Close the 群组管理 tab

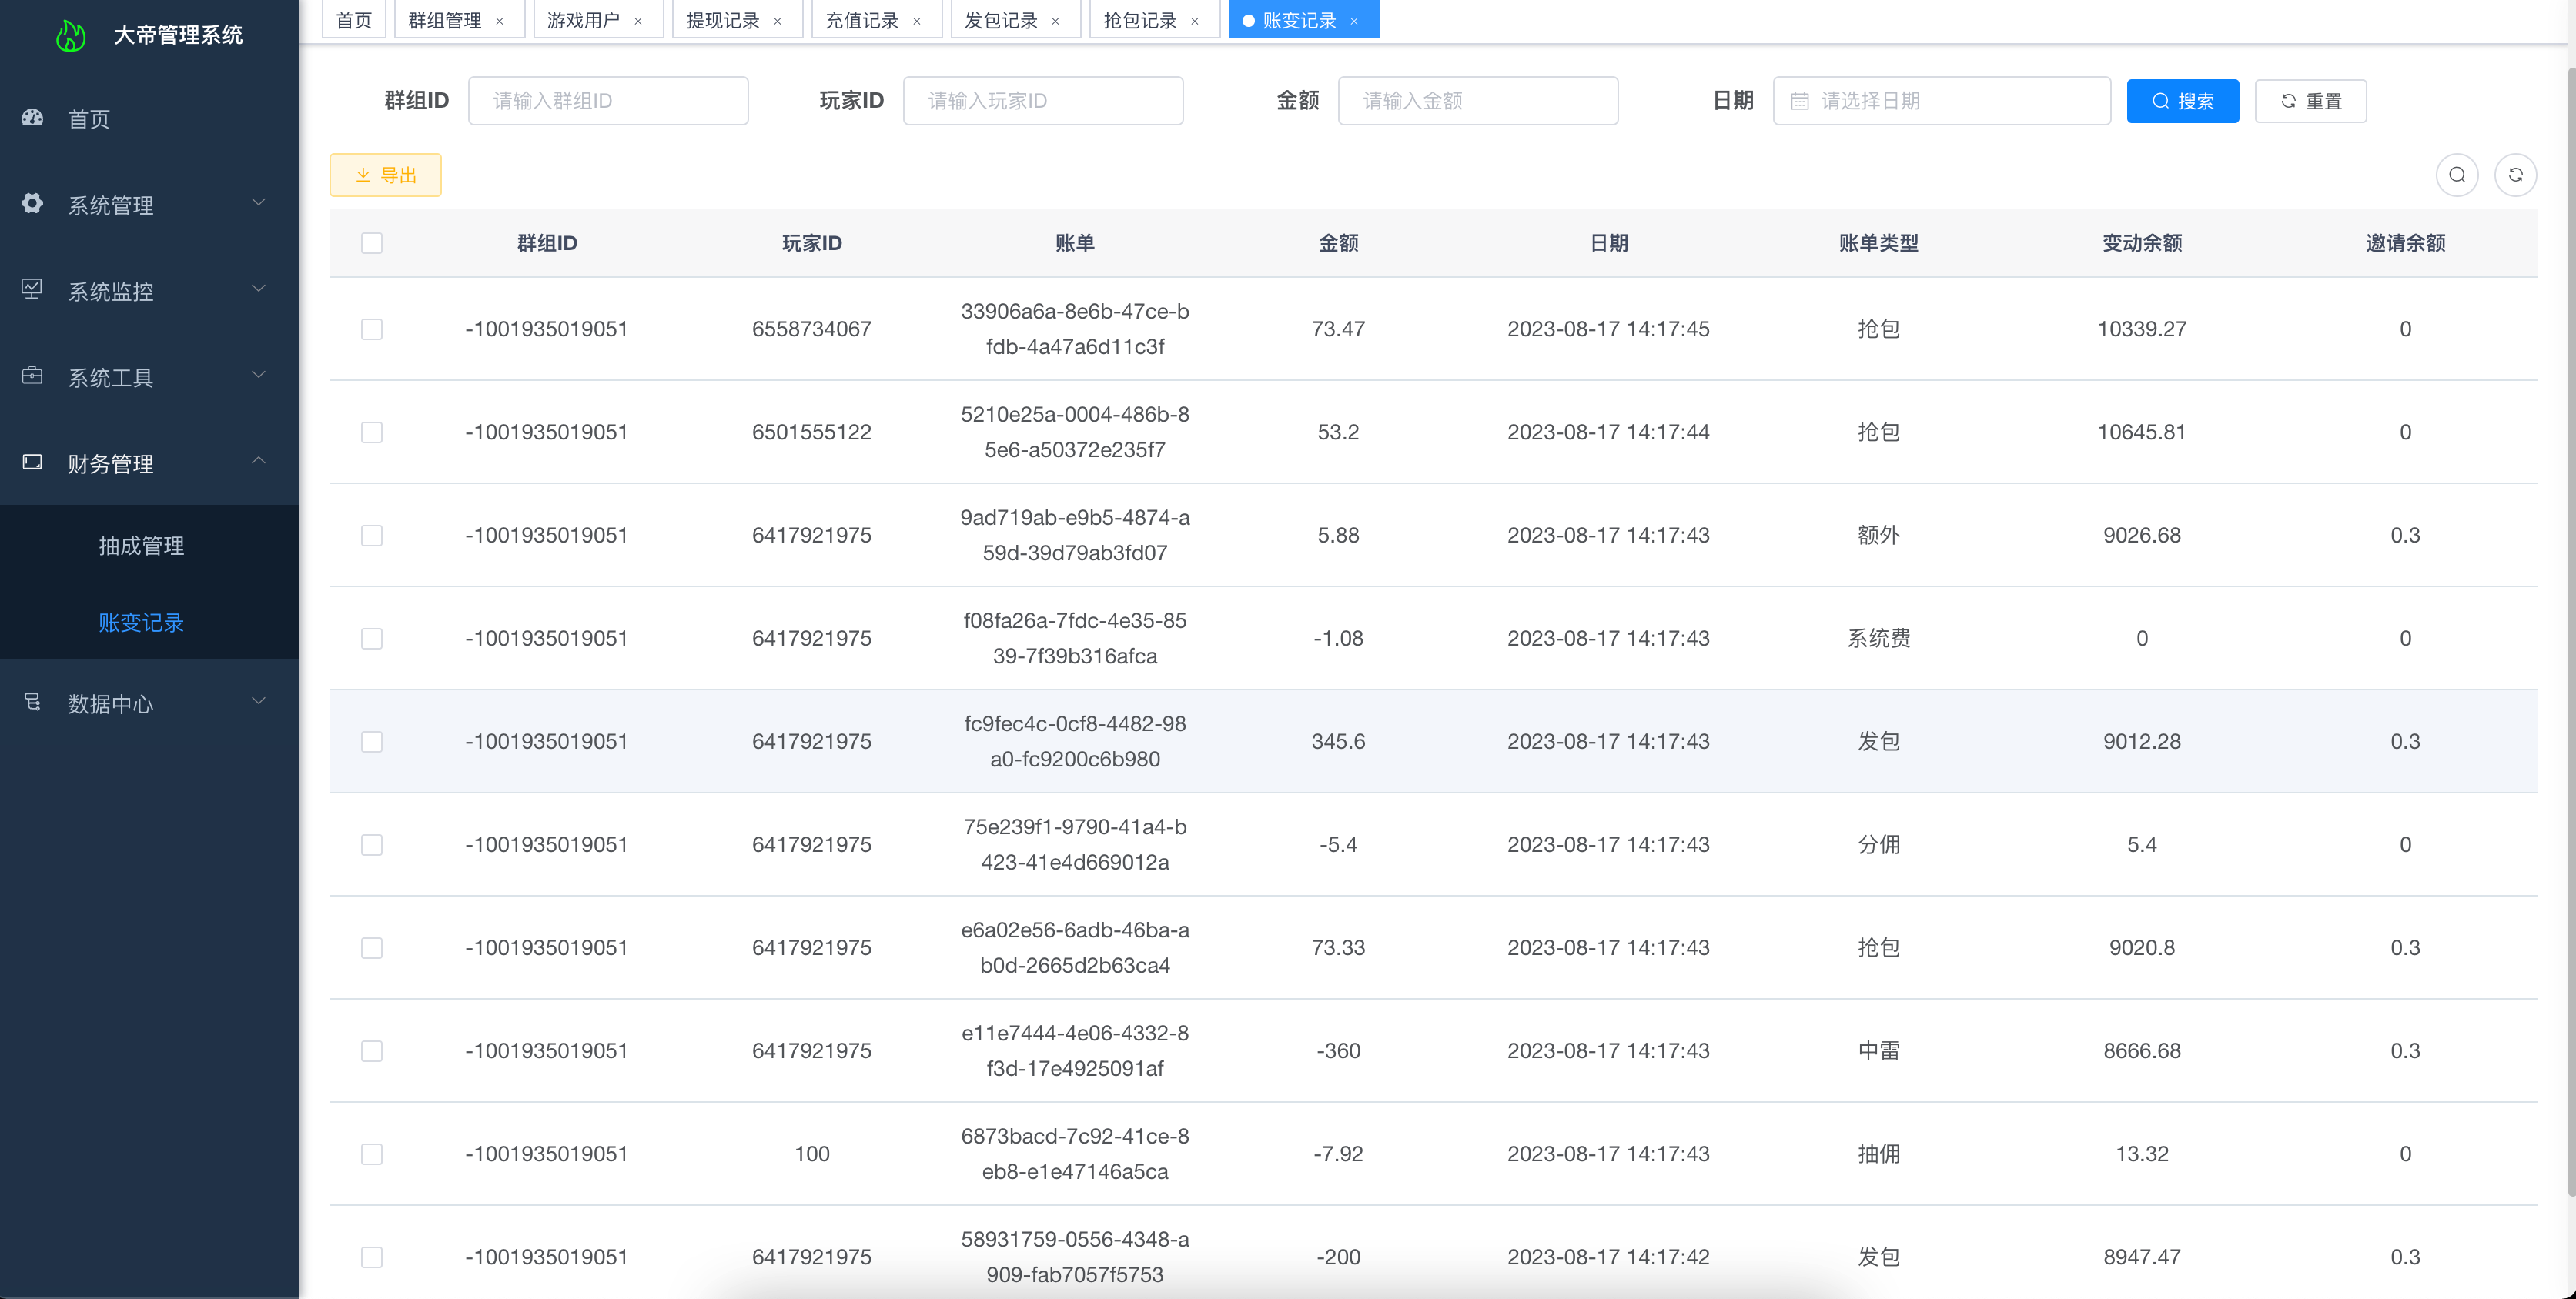(500, 21)
